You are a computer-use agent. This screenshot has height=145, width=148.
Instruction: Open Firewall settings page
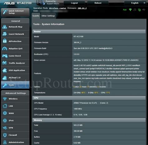point(15,135)
